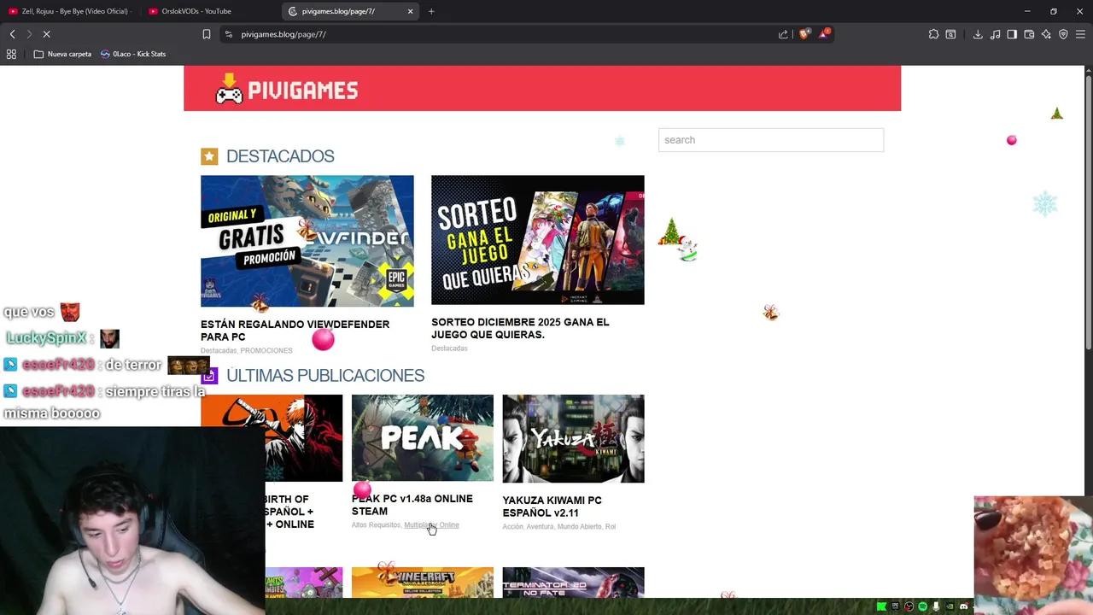Image resolution: width=1093 pixels, height=615 pixels.
Task: Click the address bar URL field
Action: pyautogui.click(x=504, y=34)
